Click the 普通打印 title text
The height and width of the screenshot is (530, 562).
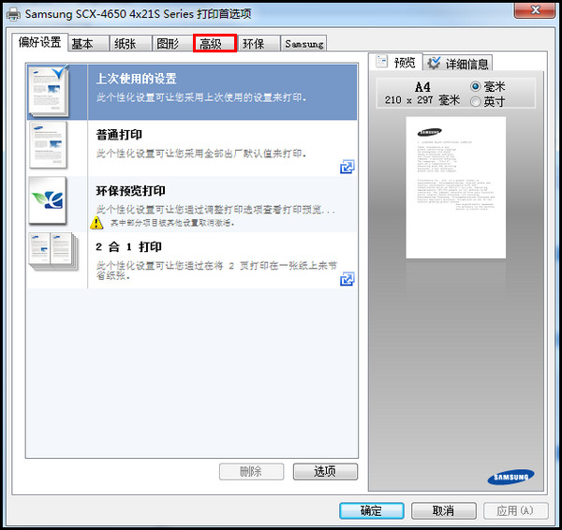click(119, 135)
